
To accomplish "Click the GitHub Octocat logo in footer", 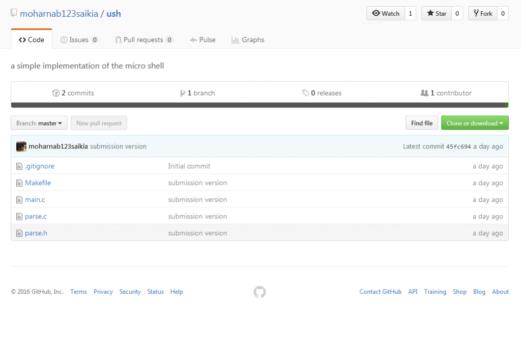I will [259, 292].
